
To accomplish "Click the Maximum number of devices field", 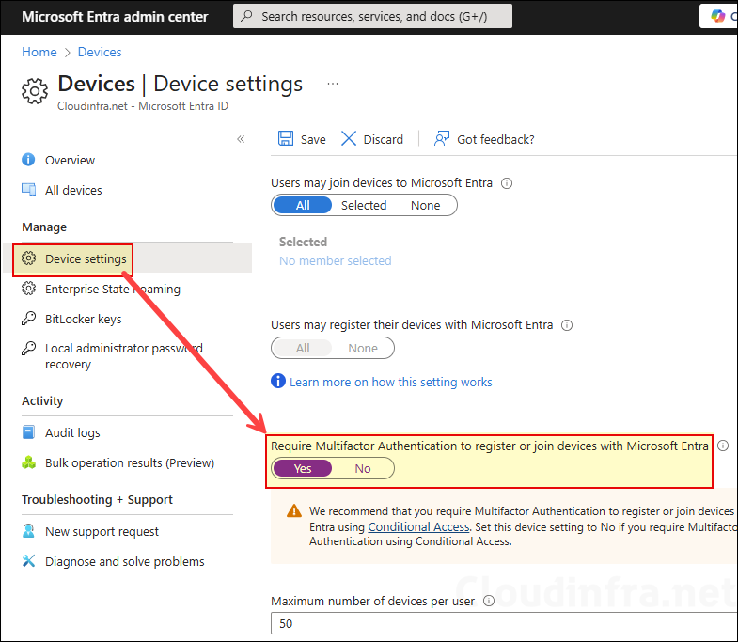I will pyautogui.click(x=498, y=624).
